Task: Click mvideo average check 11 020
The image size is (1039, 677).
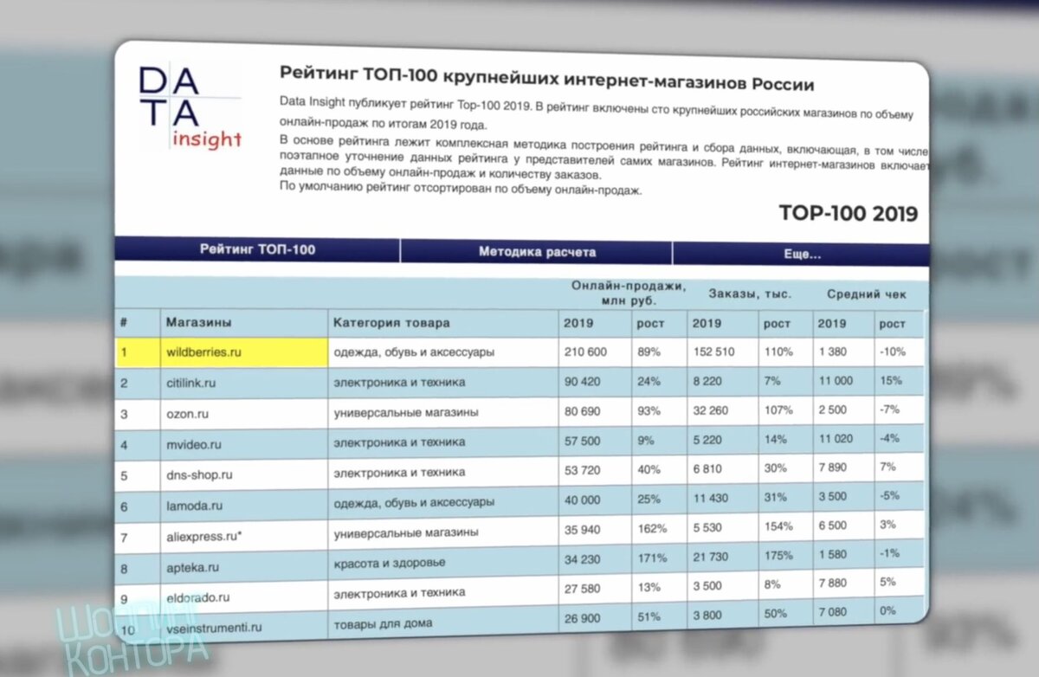Action: coord(835,439)
